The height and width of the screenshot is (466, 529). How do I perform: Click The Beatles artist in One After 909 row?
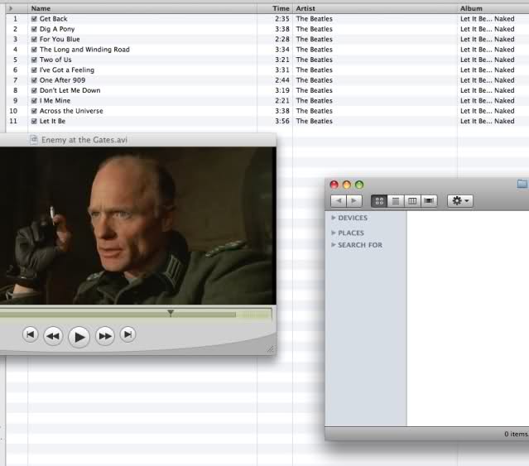click(314, 80)
